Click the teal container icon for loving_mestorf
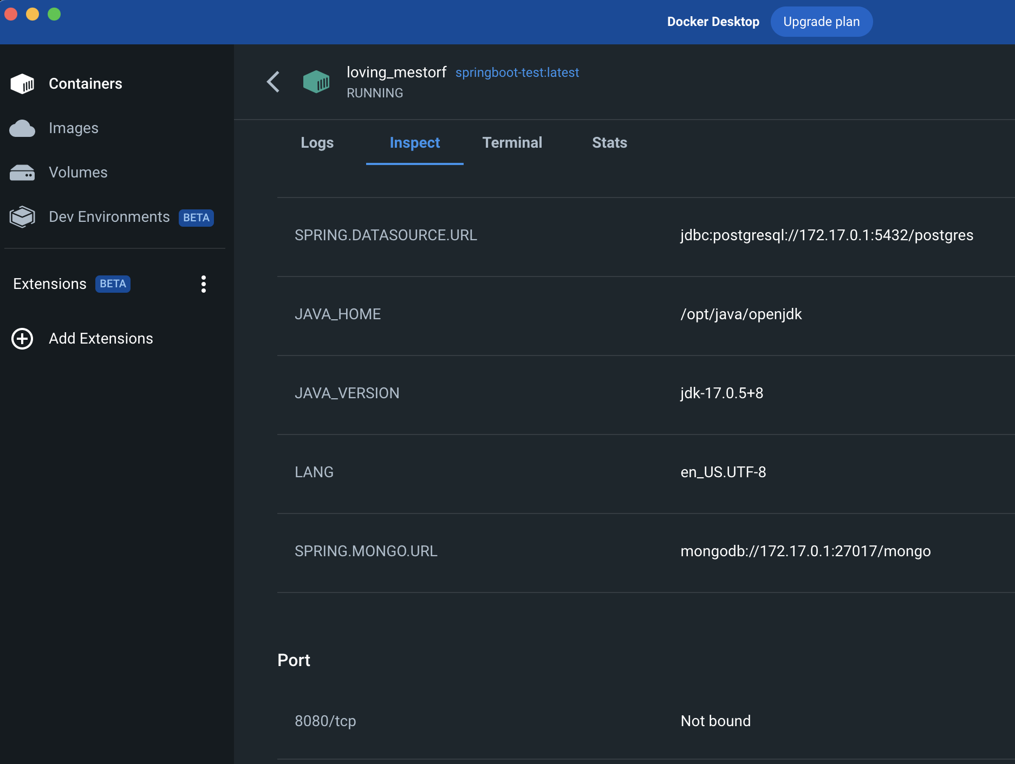1015x764 pixels. tap(316, 82)
